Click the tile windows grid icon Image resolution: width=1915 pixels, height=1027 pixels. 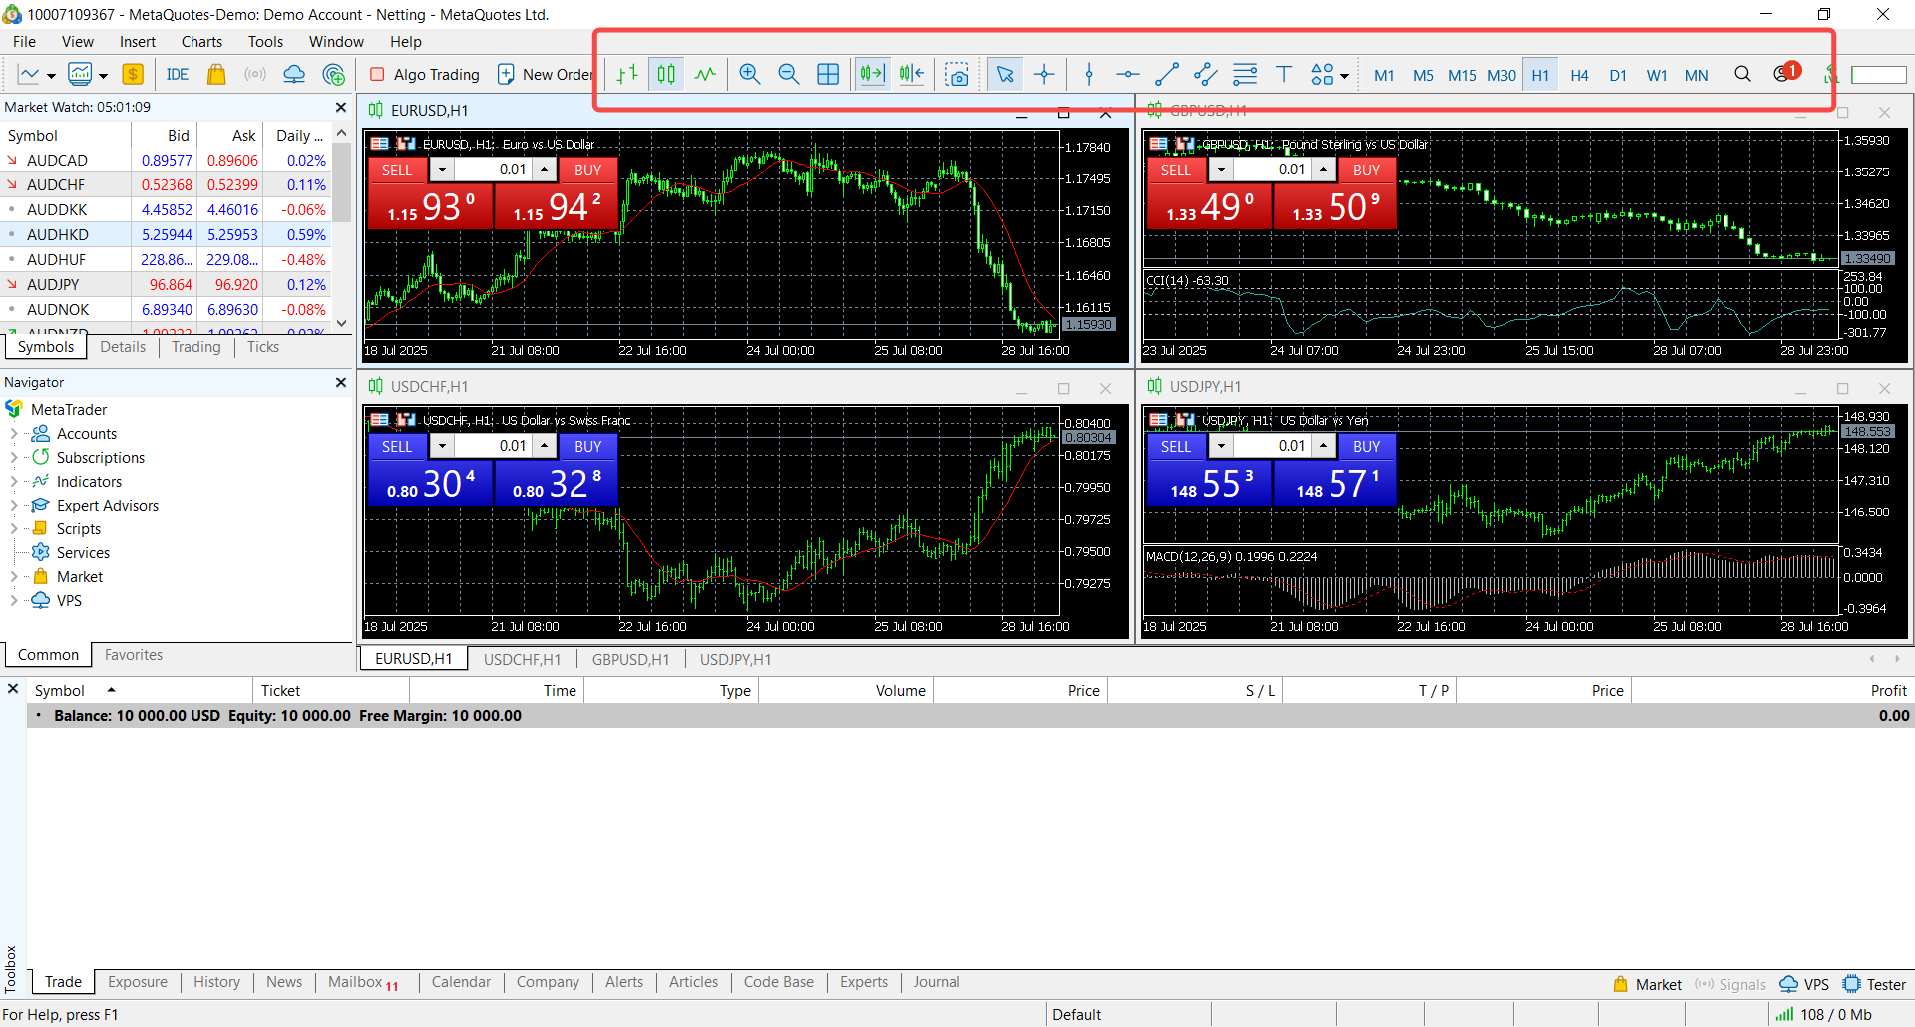pyautogui.click(x=828, y=75)
